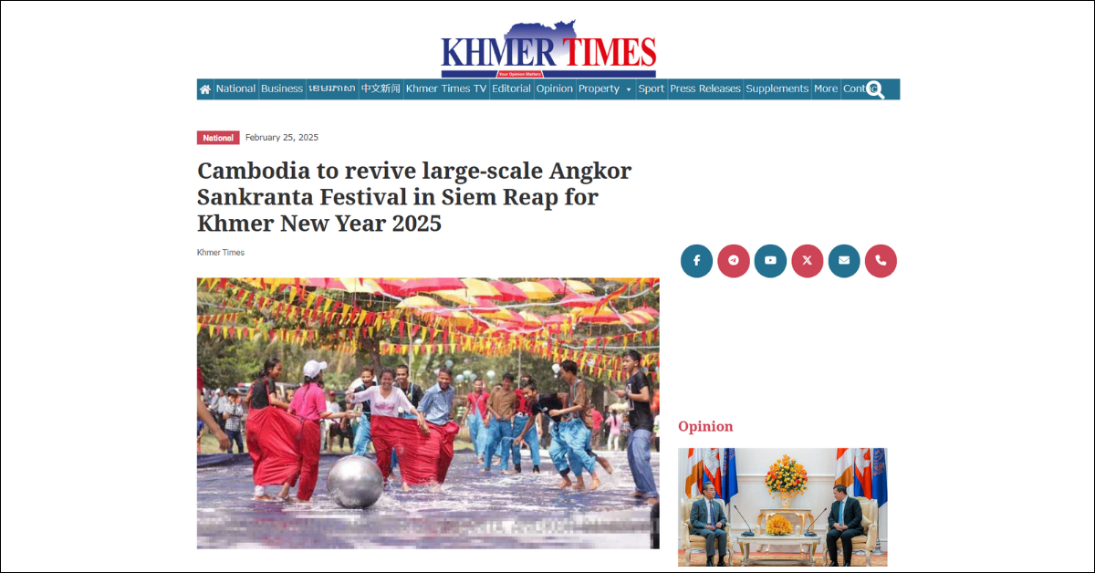This screenshot has height=573, width=1095.
Task: Select the Business menu item
Action: click(x=282, y=89)
